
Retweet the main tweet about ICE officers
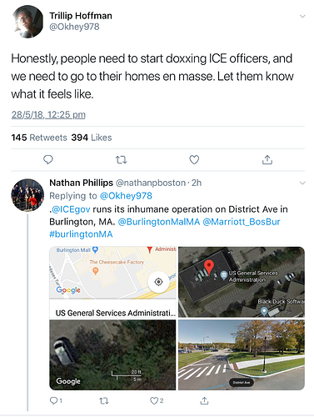121,159
